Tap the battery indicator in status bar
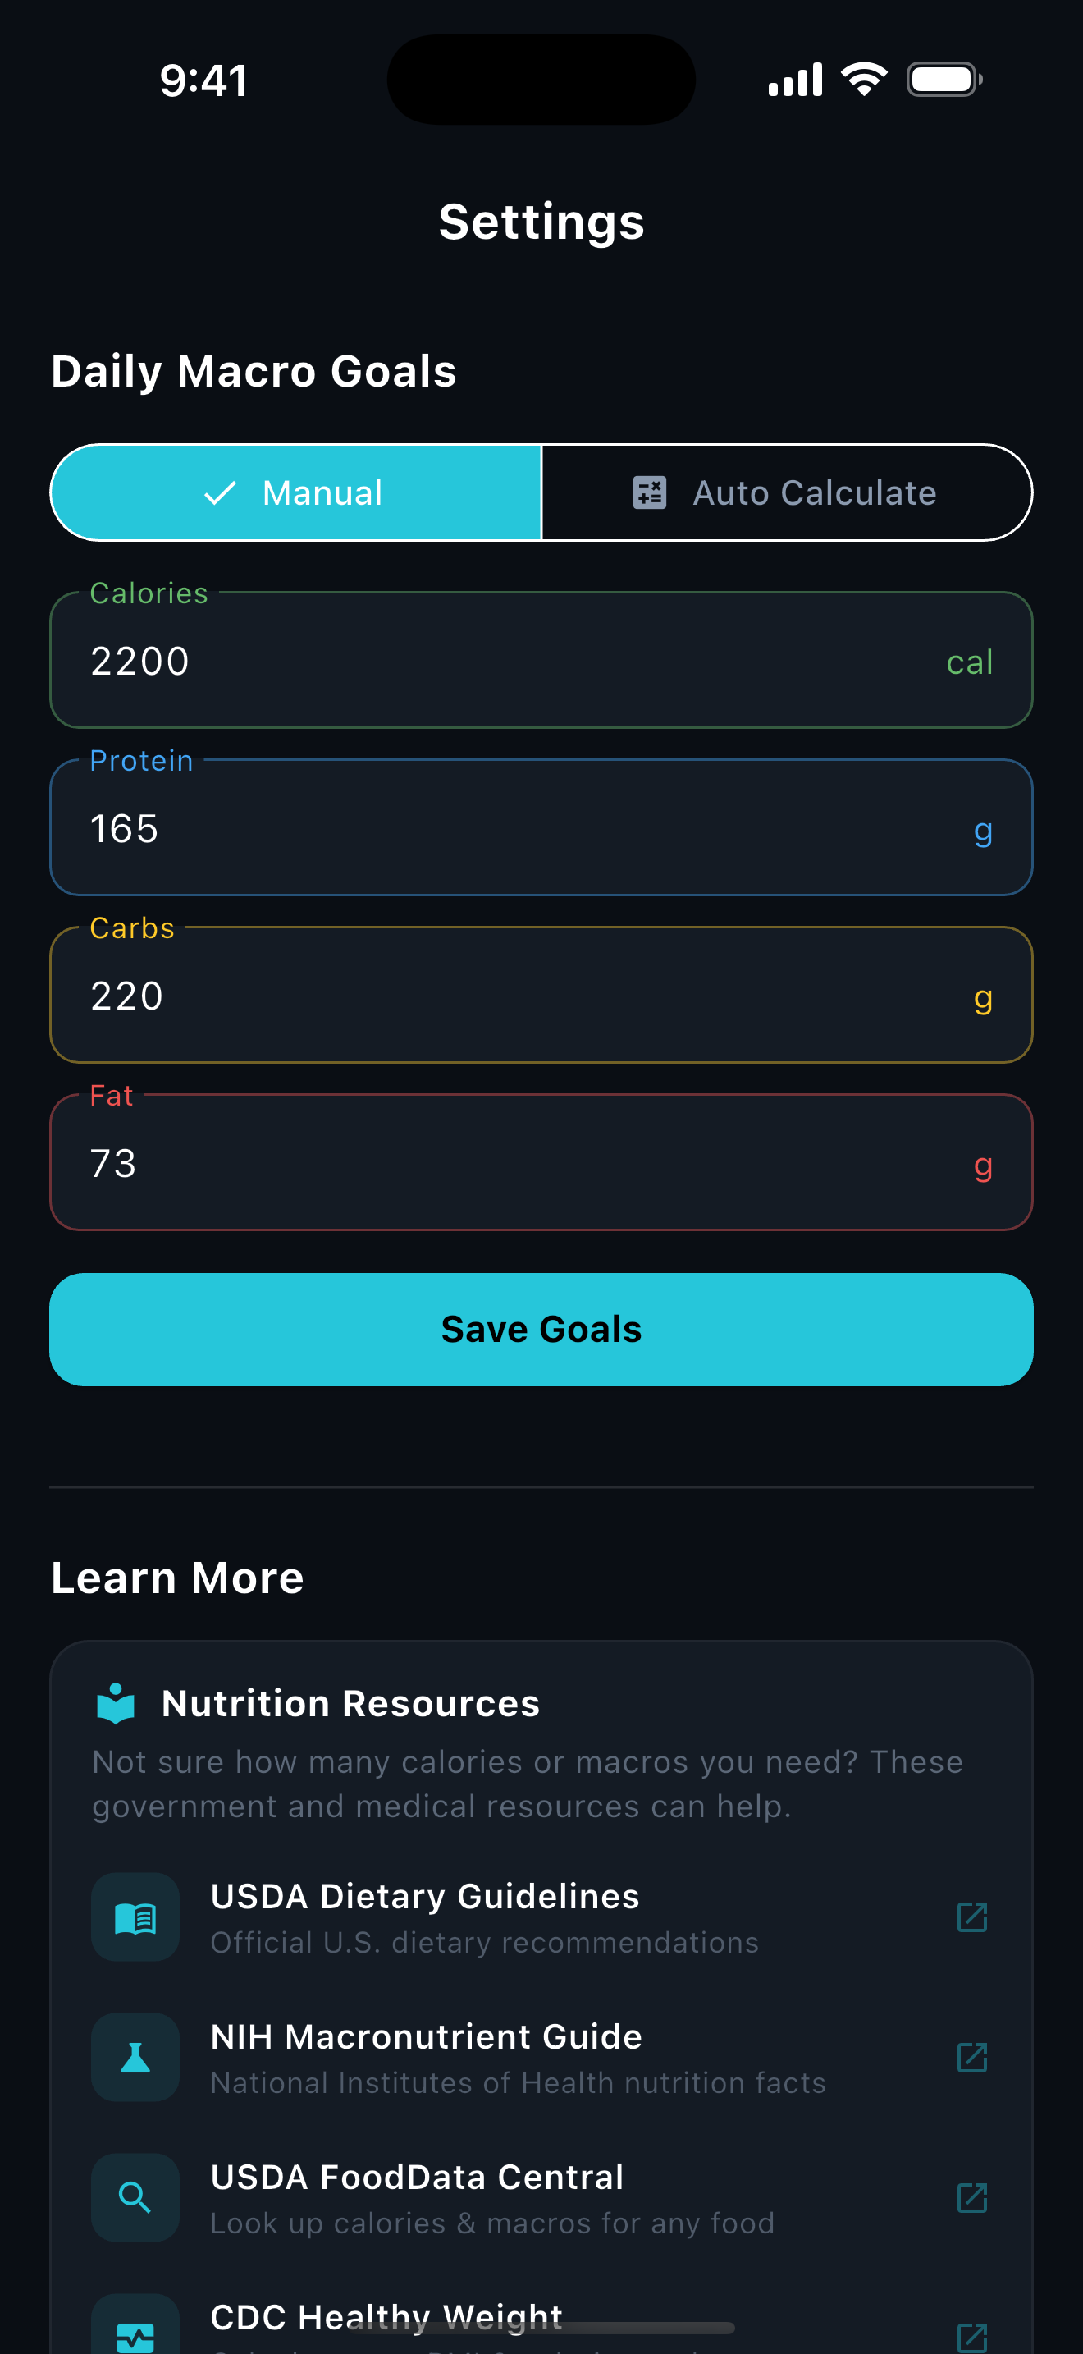The width and height of the screenshot is (1083, 2354). coord(944,80)
